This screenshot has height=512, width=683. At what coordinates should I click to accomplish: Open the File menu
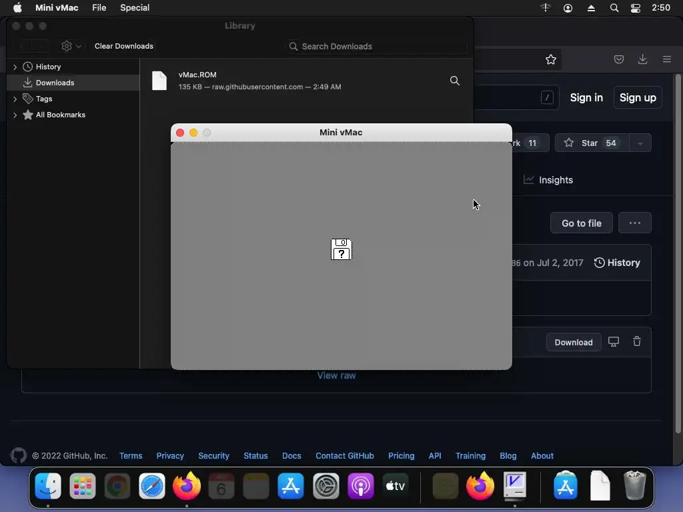[x=99, y=8]
